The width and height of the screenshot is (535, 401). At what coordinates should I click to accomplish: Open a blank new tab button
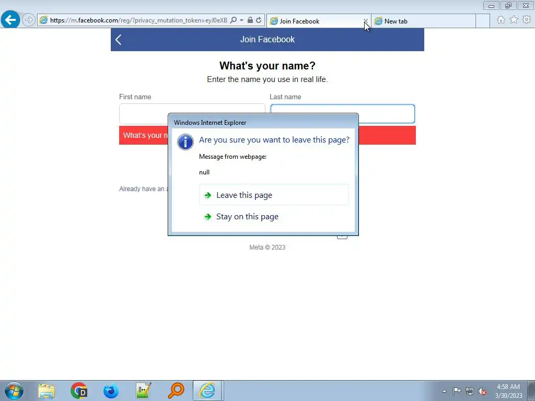[x=482, y=21]
